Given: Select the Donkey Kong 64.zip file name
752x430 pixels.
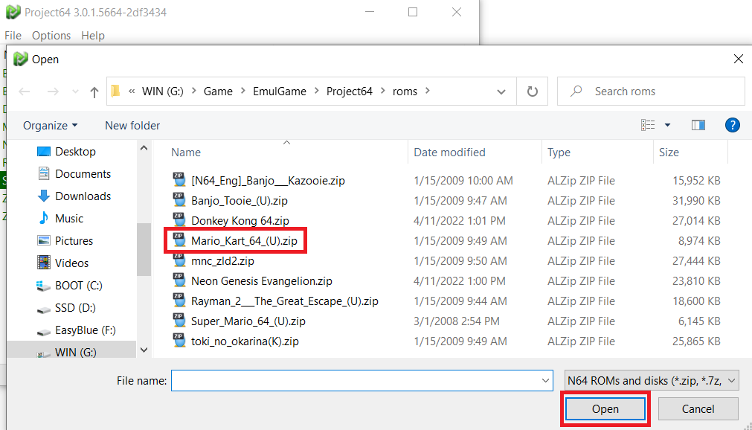Looking at the screenshot, I should (x=240, y=221).
